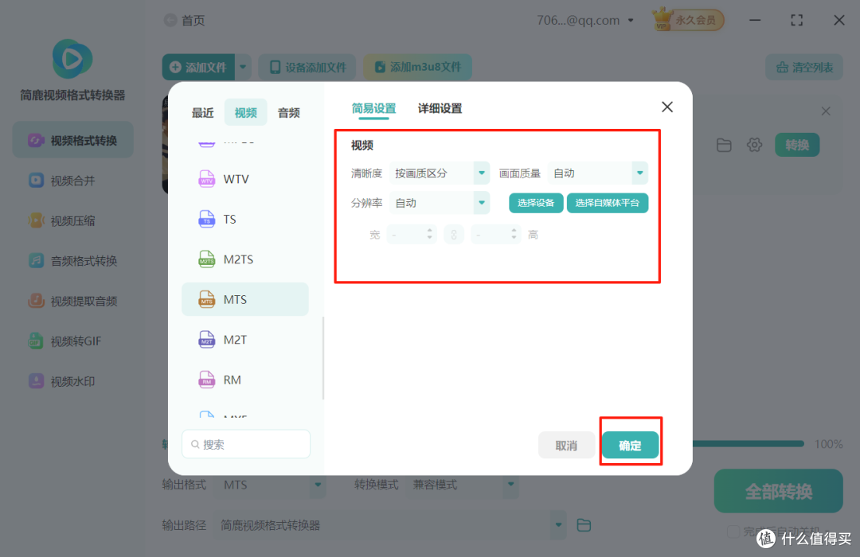Click 添加m3u8文件 button

tap(417, 67)
